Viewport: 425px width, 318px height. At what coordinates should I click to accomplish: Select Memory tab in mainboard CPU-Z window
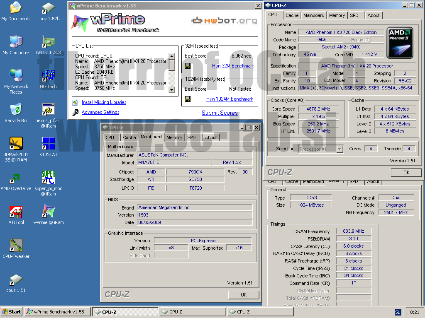point(174,137)
